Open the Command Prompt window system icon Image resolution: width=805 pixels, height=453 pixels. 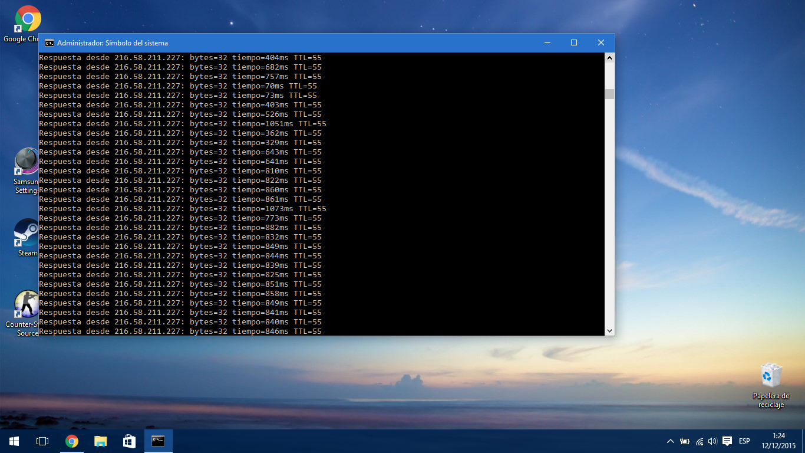[x=50, y=43]
